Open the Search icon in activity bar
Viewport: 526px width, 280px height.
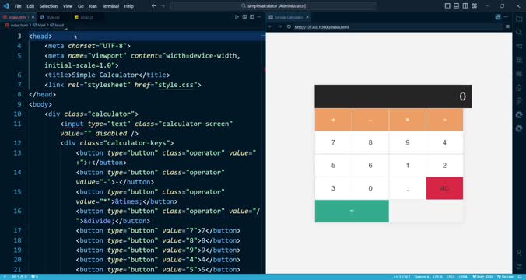click(519, 32)
